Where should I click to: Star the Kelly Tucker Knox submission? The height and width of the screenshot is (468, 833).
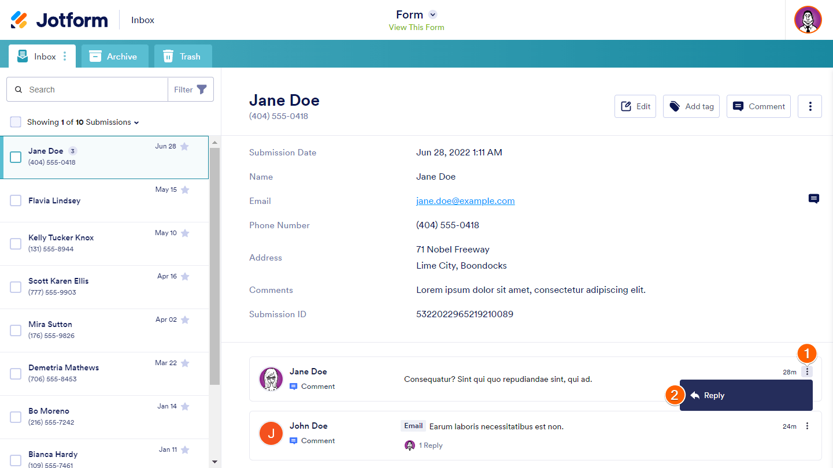click(185, 233)
